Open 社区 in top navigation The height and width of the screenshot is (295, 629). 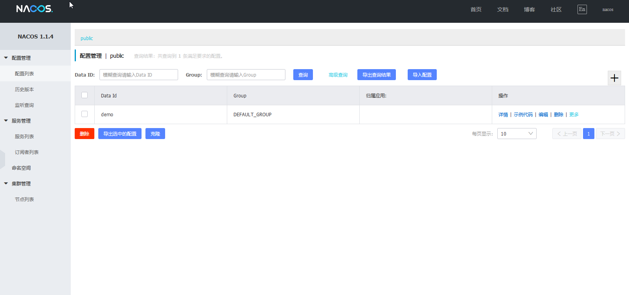(556, 9)
